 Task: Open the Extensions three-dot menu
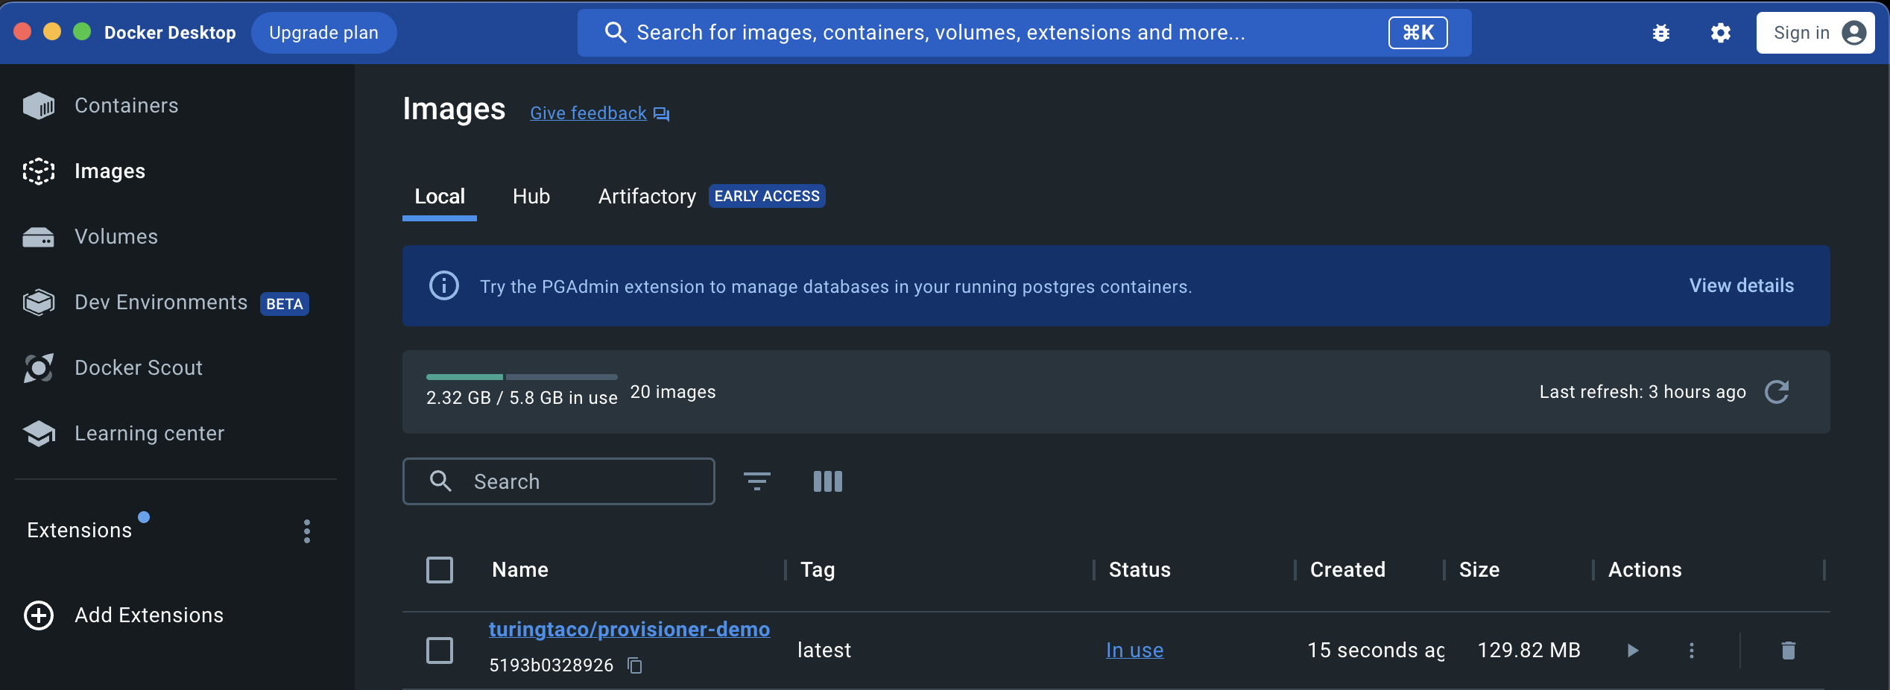(307, 531)
